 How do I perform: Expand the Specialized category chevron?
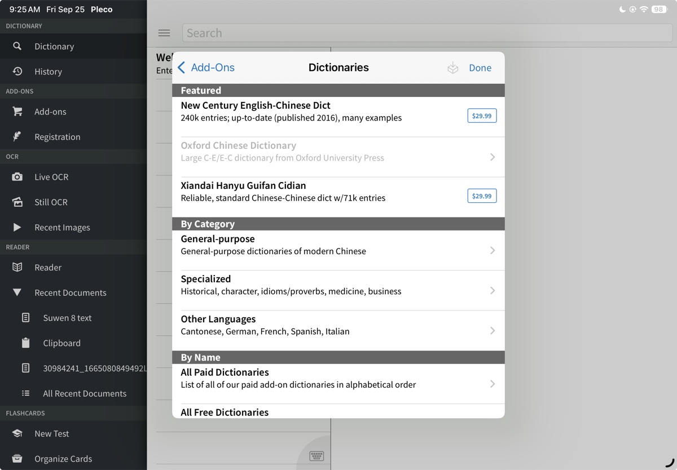[x=493, y=290]
